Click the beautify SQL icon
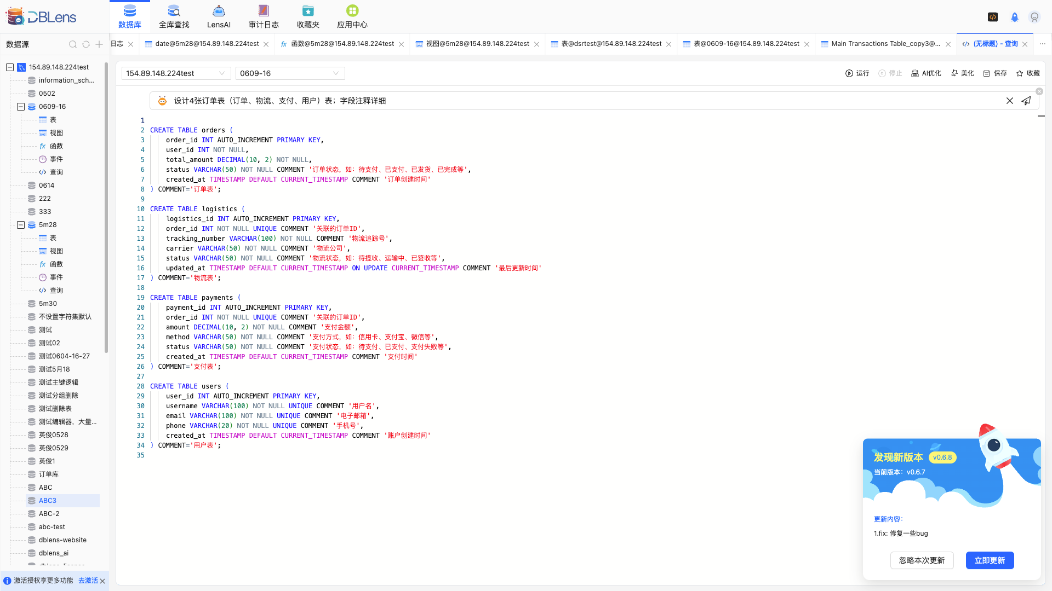Viewport: 1052px width, 591px height. point(954,73)
